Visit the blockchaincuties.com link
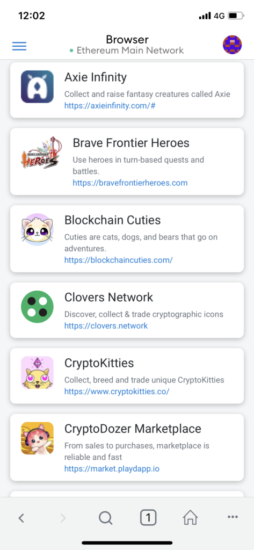 pyautogui.click(x=119, y=260)
